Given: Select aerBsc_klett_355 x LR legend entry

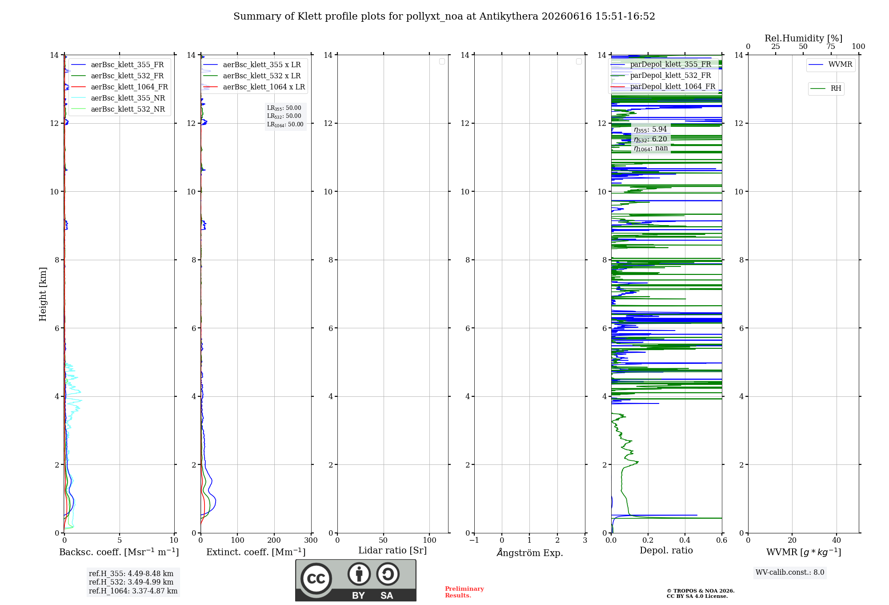Looking at the screenshot, I should 252,65.
